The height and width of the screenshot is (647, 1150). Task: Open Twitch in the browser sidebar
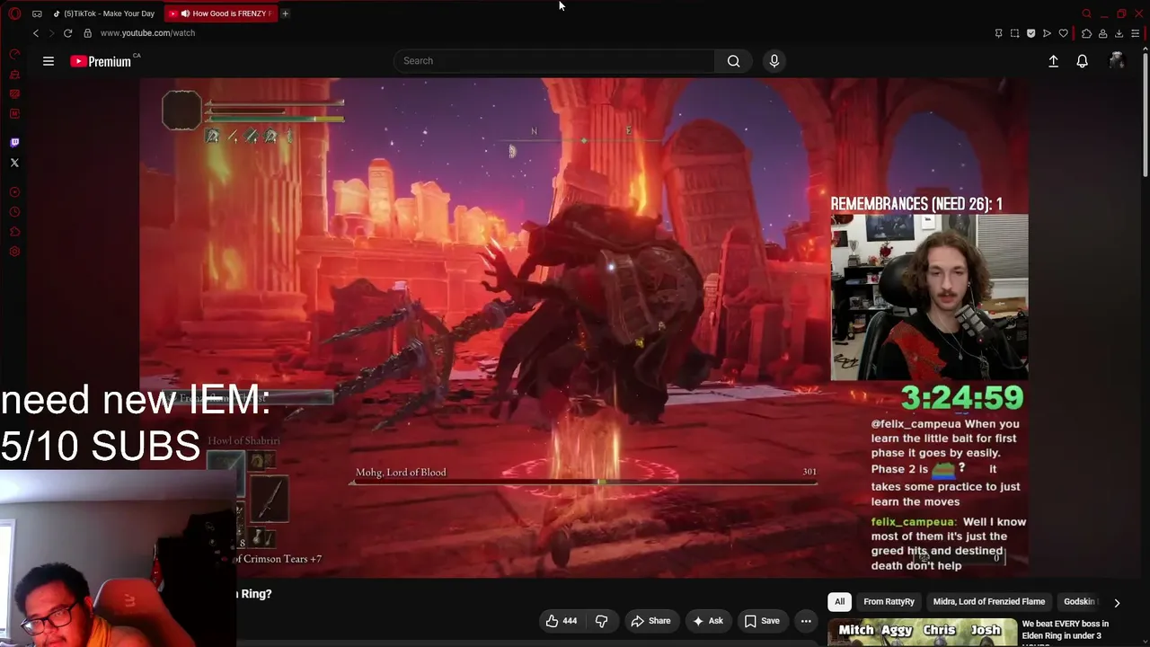coord(14,142)
